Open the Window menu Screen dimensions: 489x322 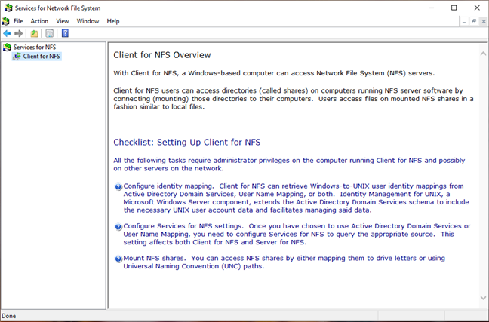[88, 21]
